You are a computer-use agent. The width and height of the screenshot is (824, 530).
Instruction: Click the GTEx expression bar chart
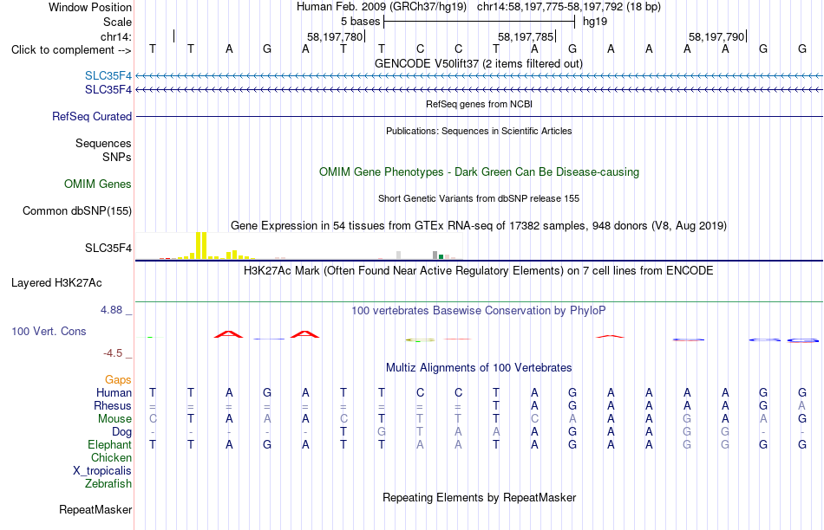click(299, 246)
